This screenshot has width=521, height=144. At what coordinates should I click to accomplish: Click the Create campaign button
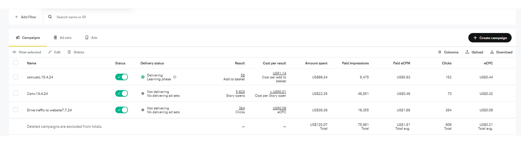pyautogui.click(x=490, y=38)
